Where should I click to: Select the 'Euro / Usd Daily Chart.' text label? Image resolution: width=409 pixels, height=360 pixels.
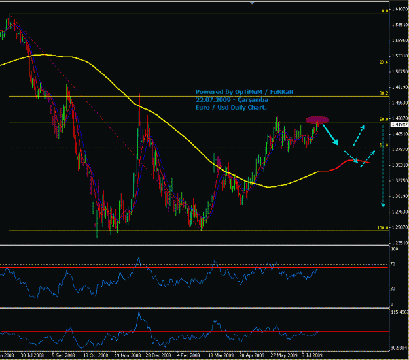click(x=231, y=108)
